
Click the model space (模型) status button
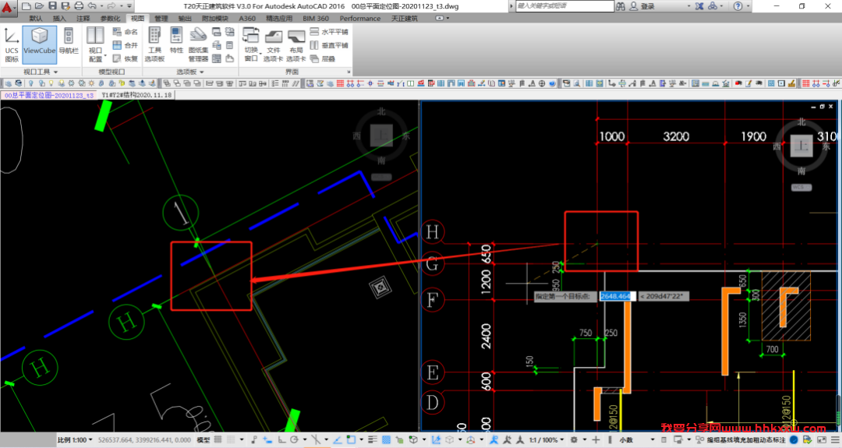pyautogui.click(x=203, y=440)
